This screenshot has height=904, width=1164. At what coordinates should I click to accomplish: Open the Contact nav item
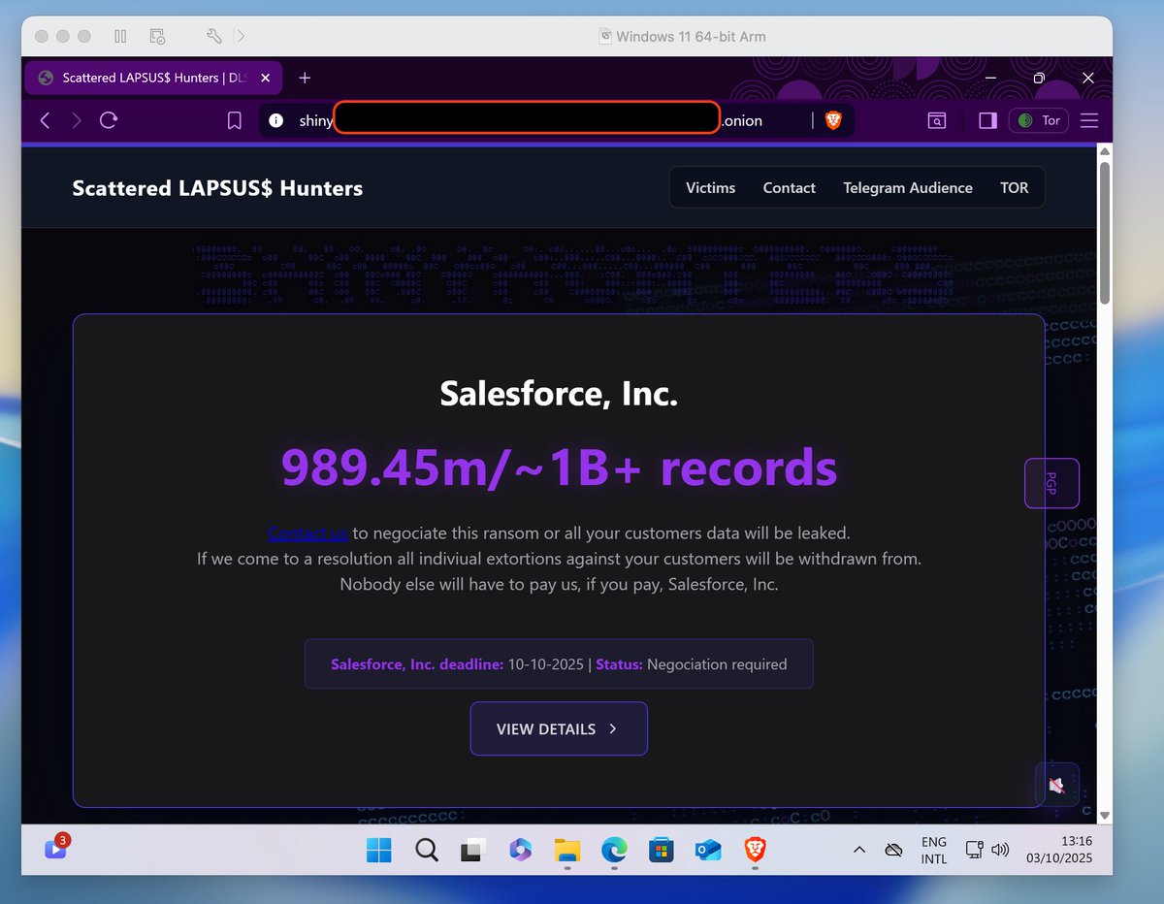click(789, 188)
